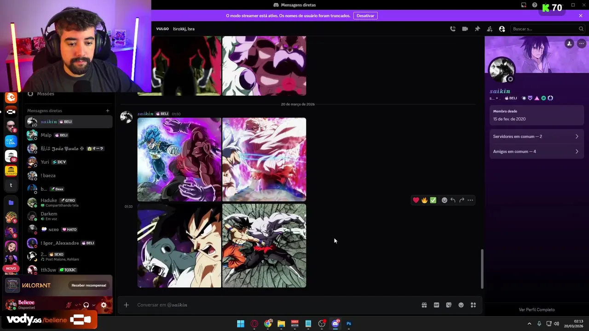Open inbox icon in the Discord title bar
This screenshot has height=331, width=589.
tap(524, 5)
